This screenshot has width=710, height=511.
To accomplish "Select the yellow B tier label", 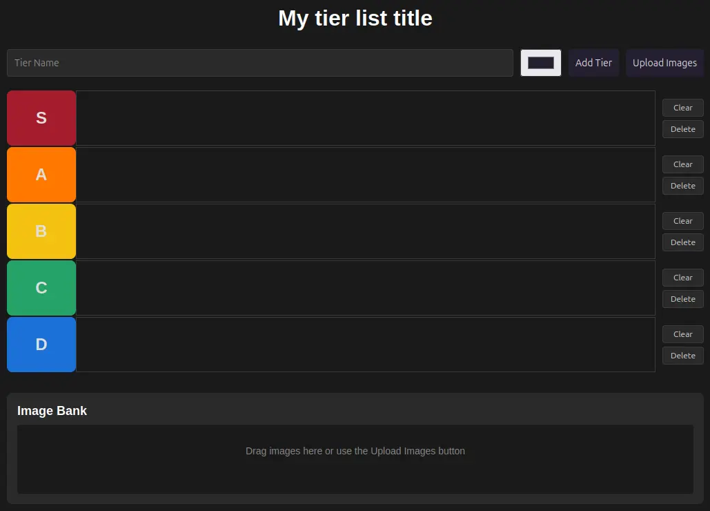I will [x=41, y=231].
